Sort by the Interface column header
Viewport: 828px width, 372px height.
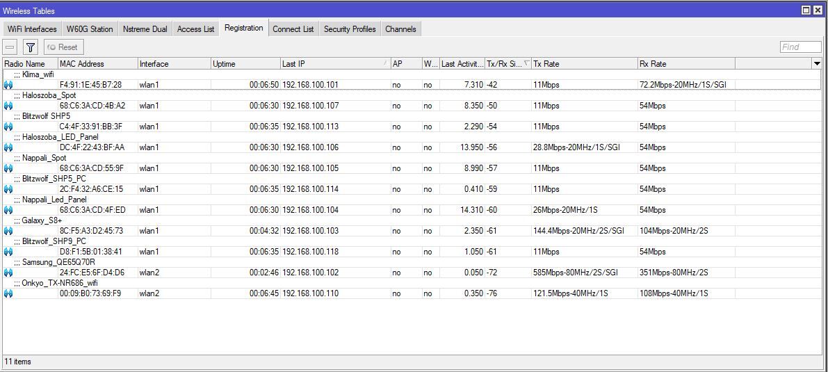(x=174, y=64)
